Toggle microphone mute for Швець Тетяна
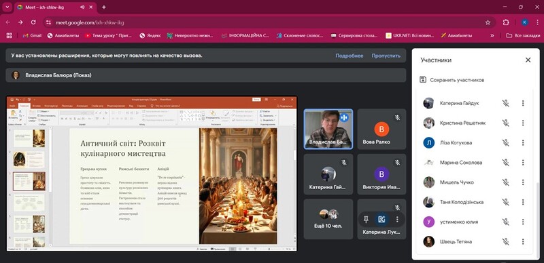 click(x=505, y=241)
